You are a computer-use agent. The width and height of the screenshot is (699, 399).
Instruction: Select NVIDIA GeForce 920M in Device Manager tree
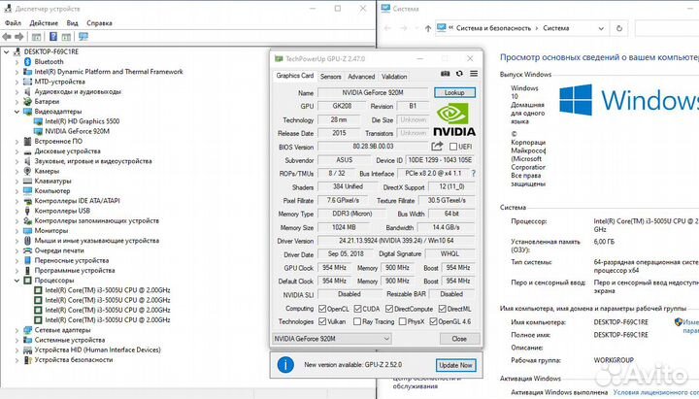(77, 131)
